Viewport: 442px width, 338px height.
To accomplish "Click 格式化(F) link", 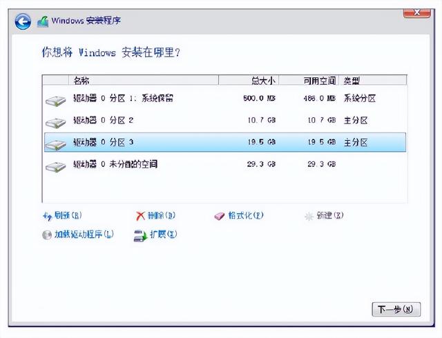I will coord(246,215).
